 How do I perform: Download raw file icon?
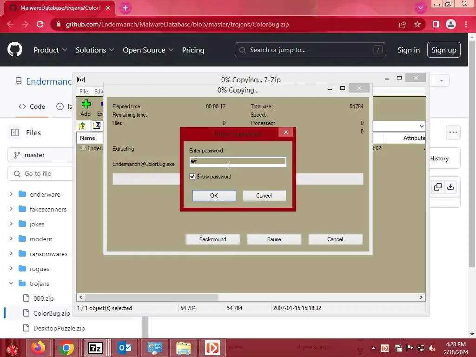click(x=450, y=187)
